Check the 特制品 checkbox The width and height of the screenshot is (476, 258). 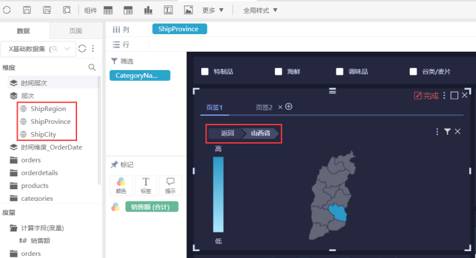pyautogui.click(x=205, y=71)
